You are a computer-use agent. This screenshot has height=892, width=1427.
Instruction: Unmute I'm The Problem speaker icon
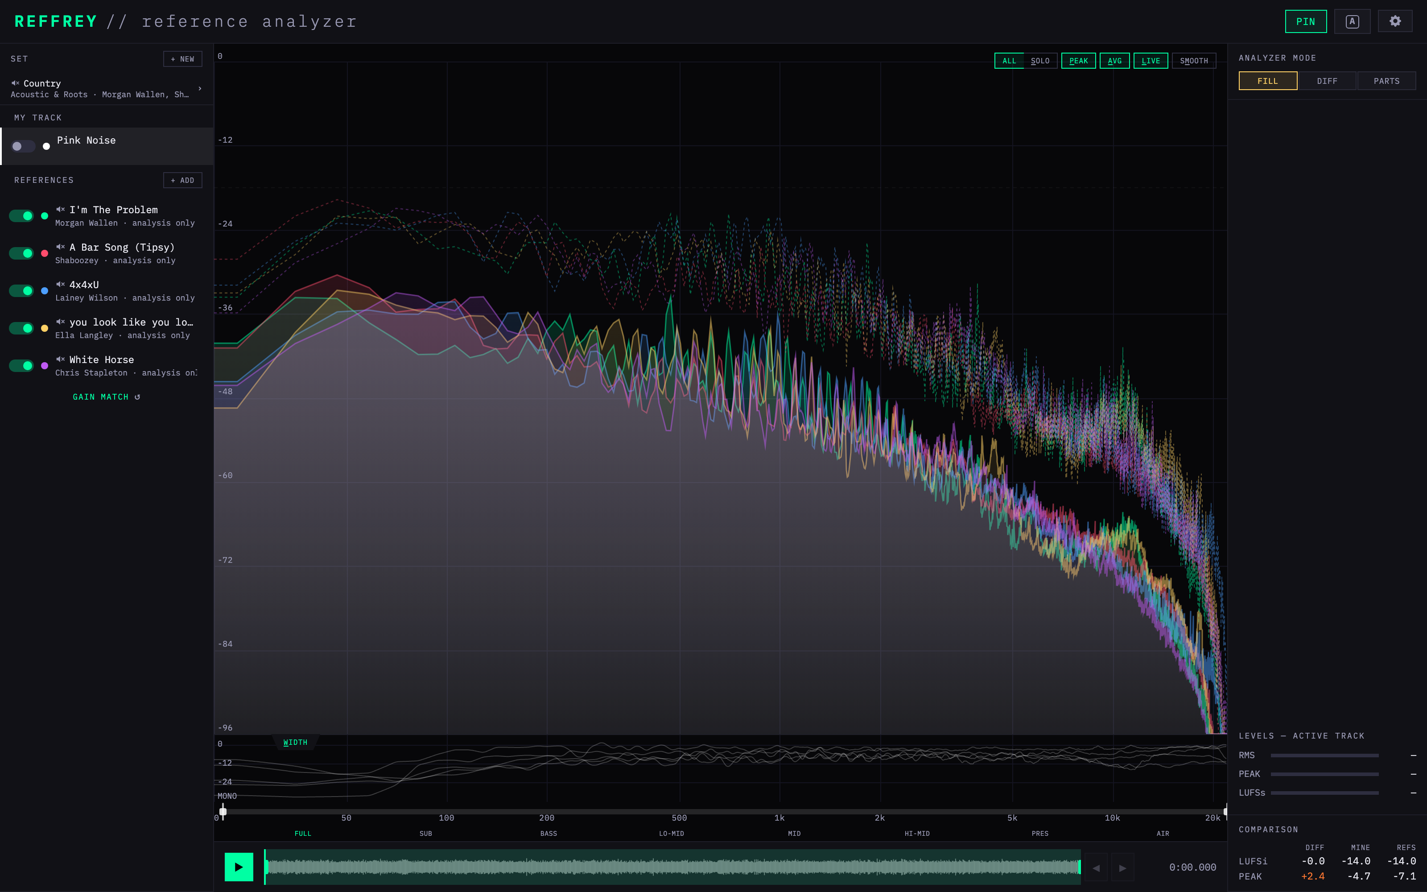(x=60, y=210)
